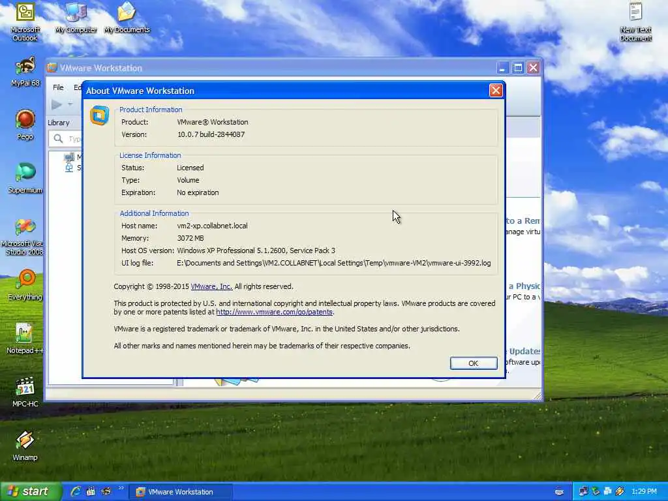Open the My Documents desktop icon

tap(127, 18)
